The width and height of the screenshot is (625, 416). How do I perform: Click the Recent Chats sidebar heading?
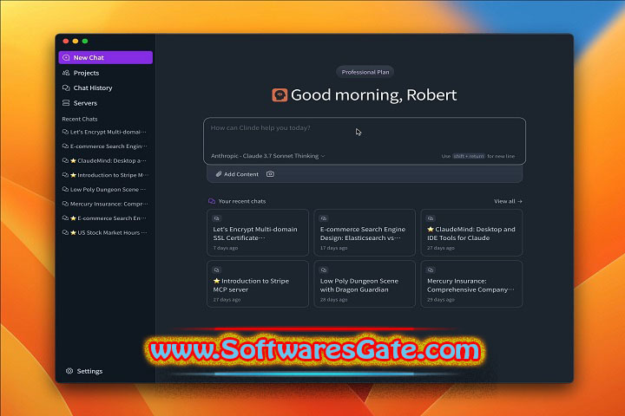tap(80, 119)
